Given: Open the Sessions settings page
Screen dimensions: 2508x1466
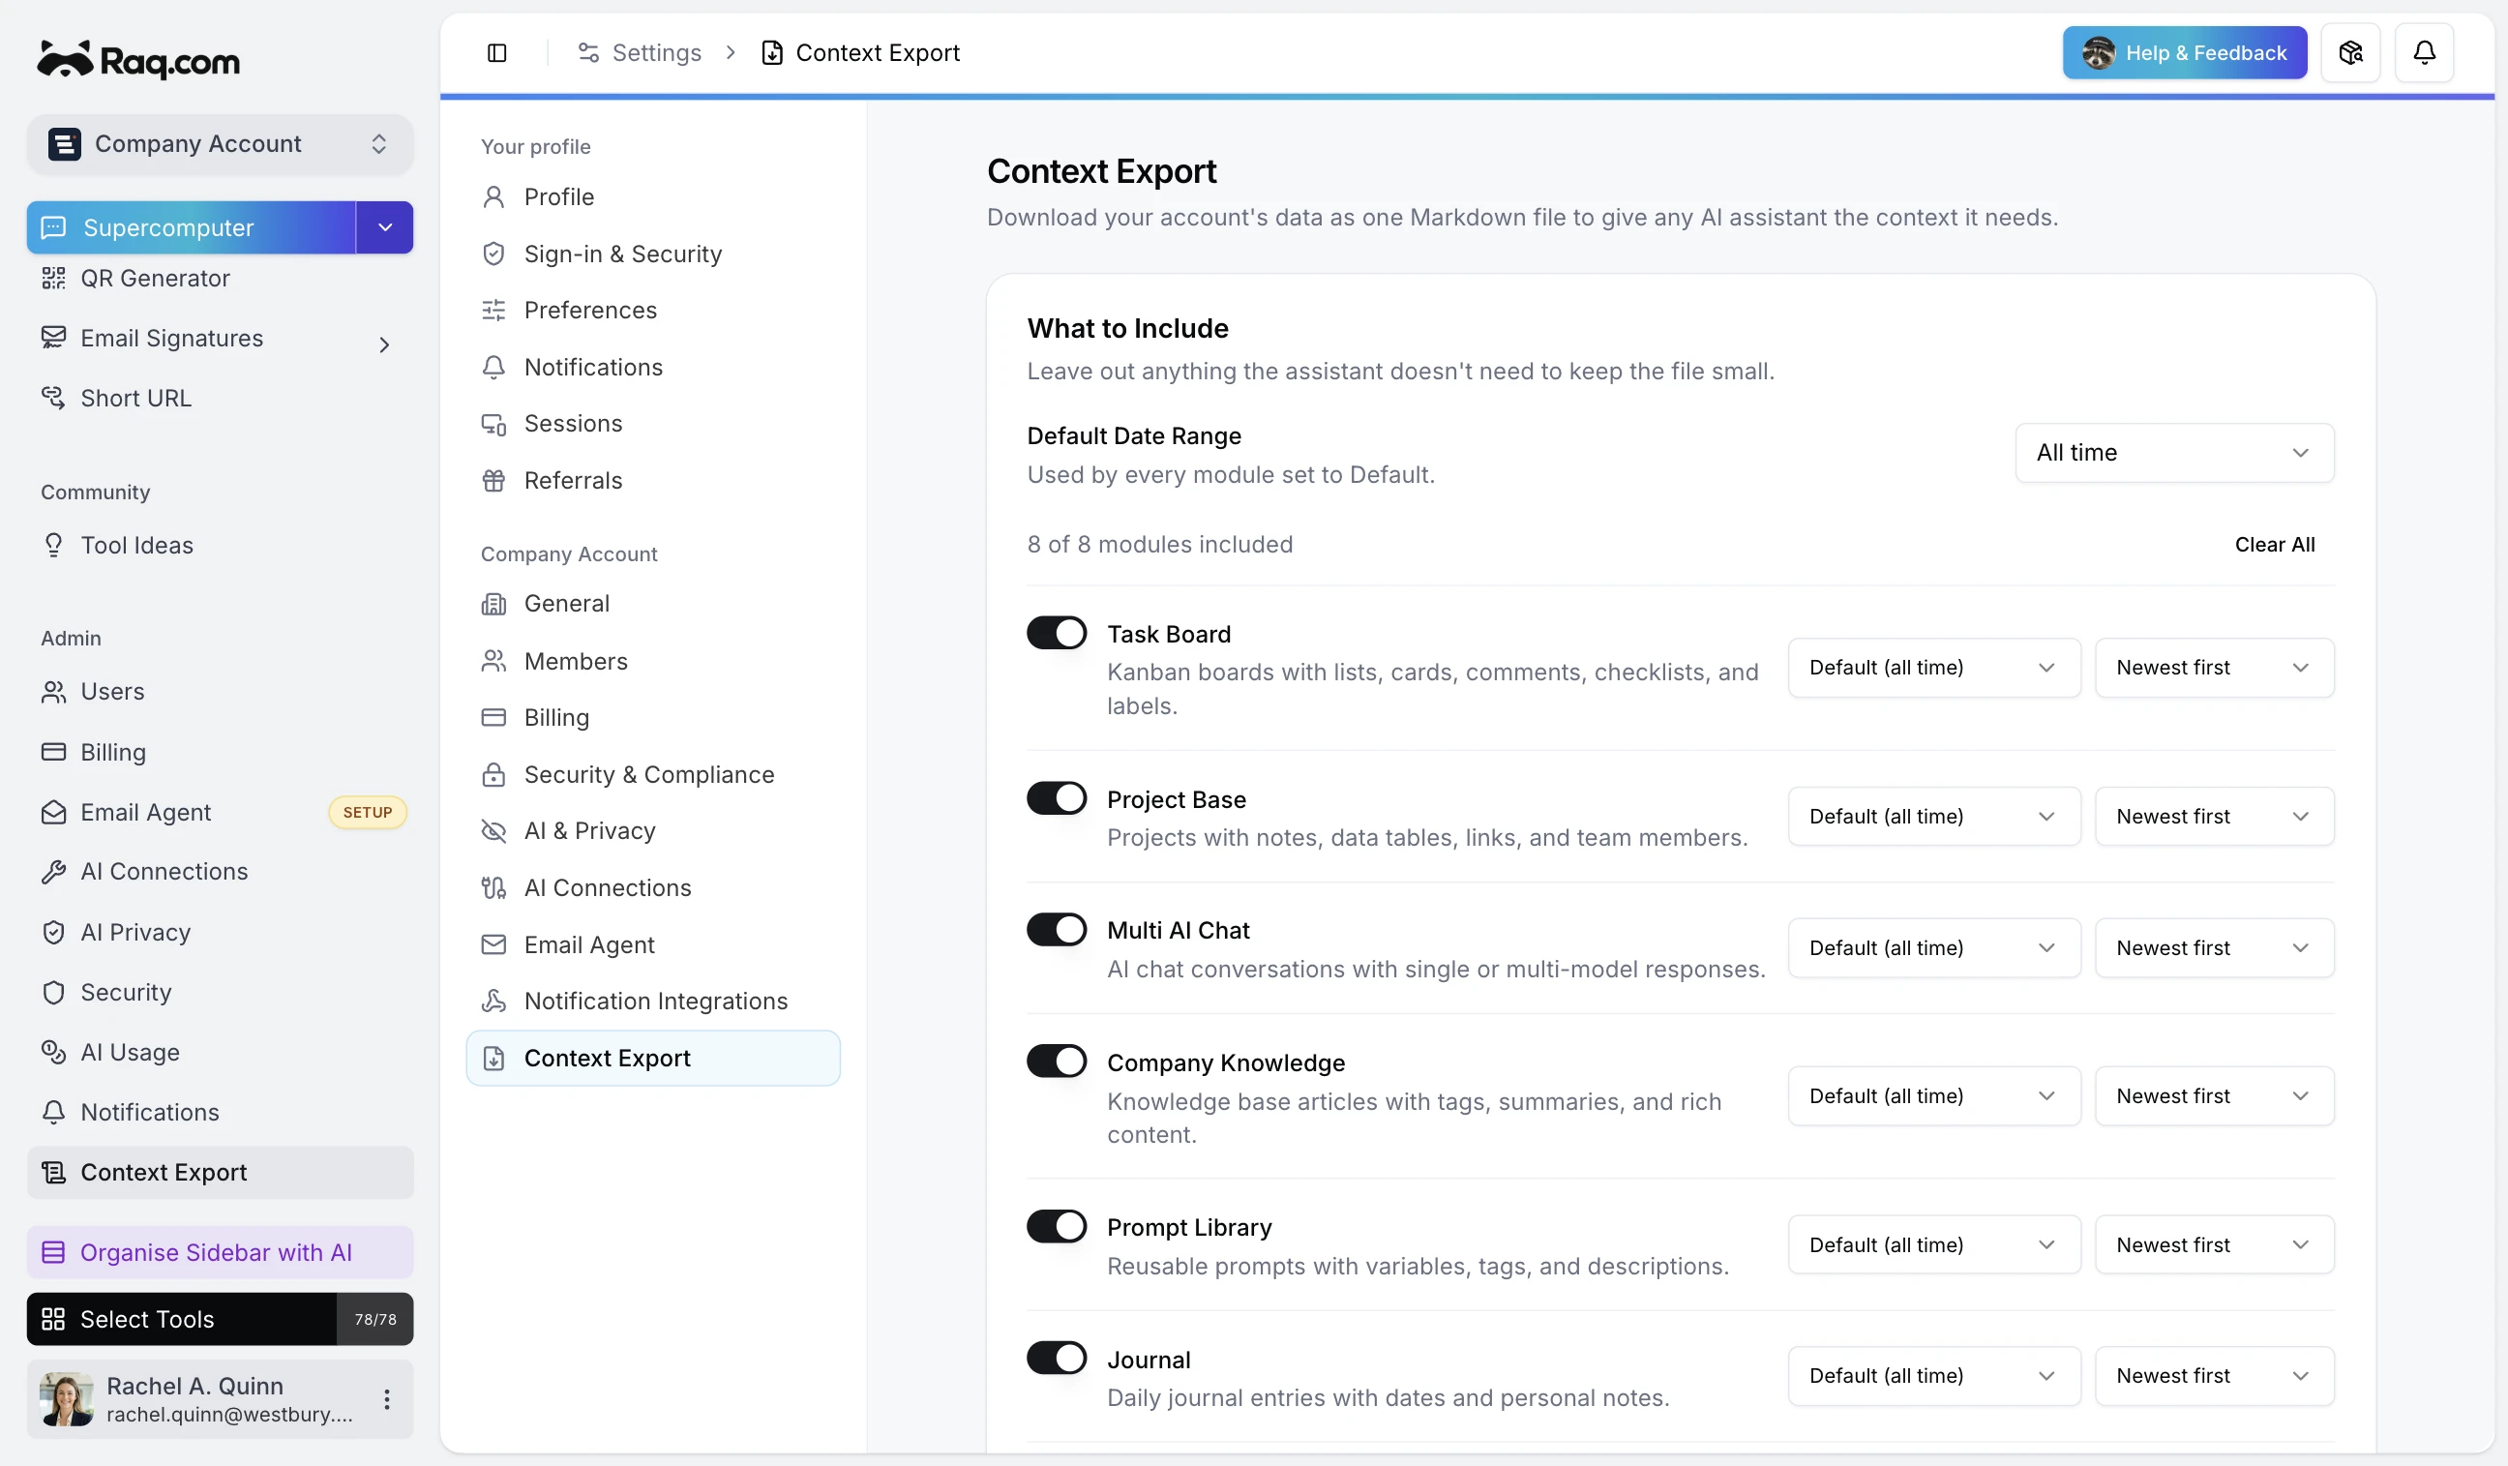Looking at the screenshot, I should tap(653, 424).
